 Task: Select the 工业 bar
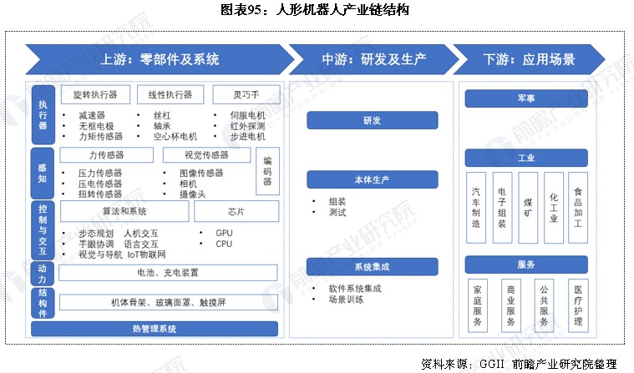[x=526, y=158]
